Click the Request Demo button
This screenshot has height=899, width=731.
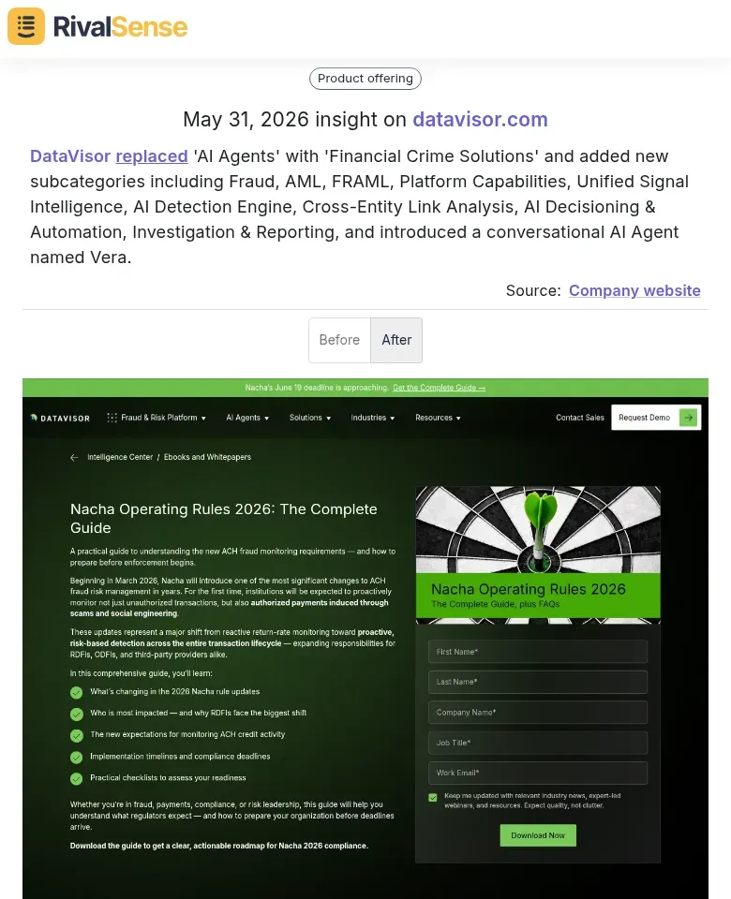click(x=656, y=418)
